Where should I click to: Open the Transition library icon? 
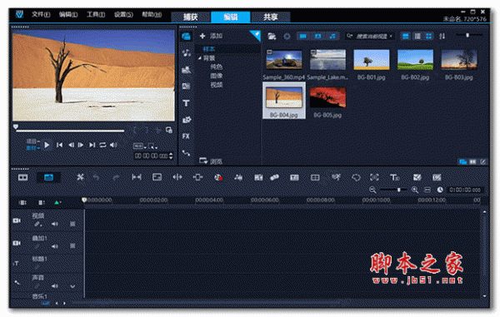[x=186, y=87]
